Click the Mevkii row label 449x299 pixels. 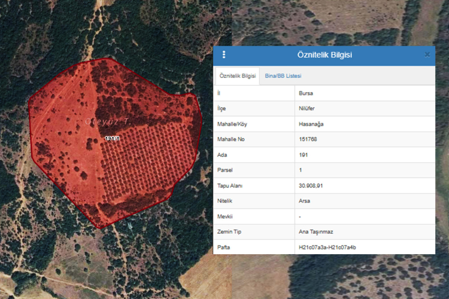point(225,216)
